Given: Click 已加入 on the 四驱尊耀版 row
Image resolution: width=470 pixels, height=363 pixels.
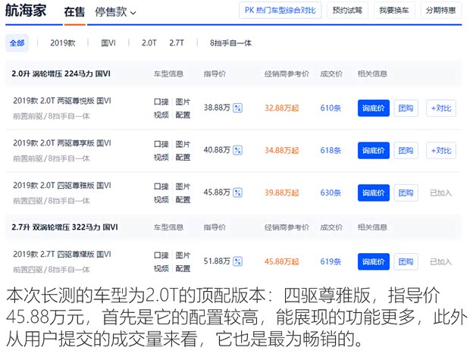Looking at the screenshot, I should 441,261.
